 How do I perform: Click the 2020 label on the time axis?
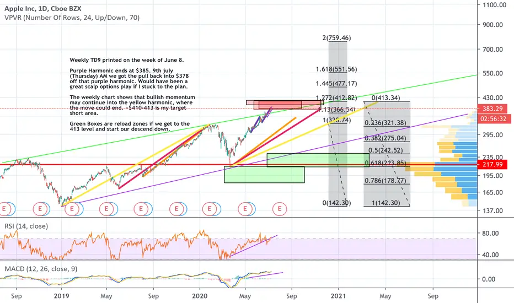tap(200, 296)
